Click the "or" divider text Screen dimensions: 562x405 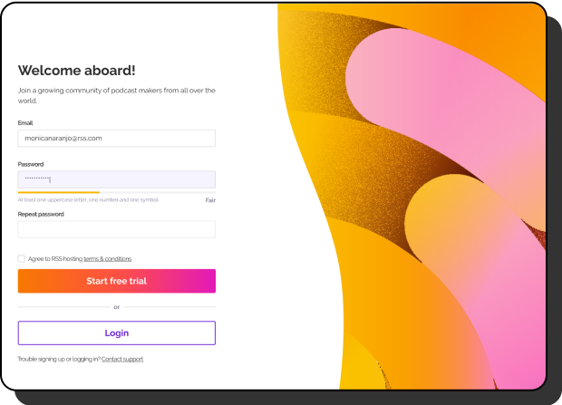(116, 306)
